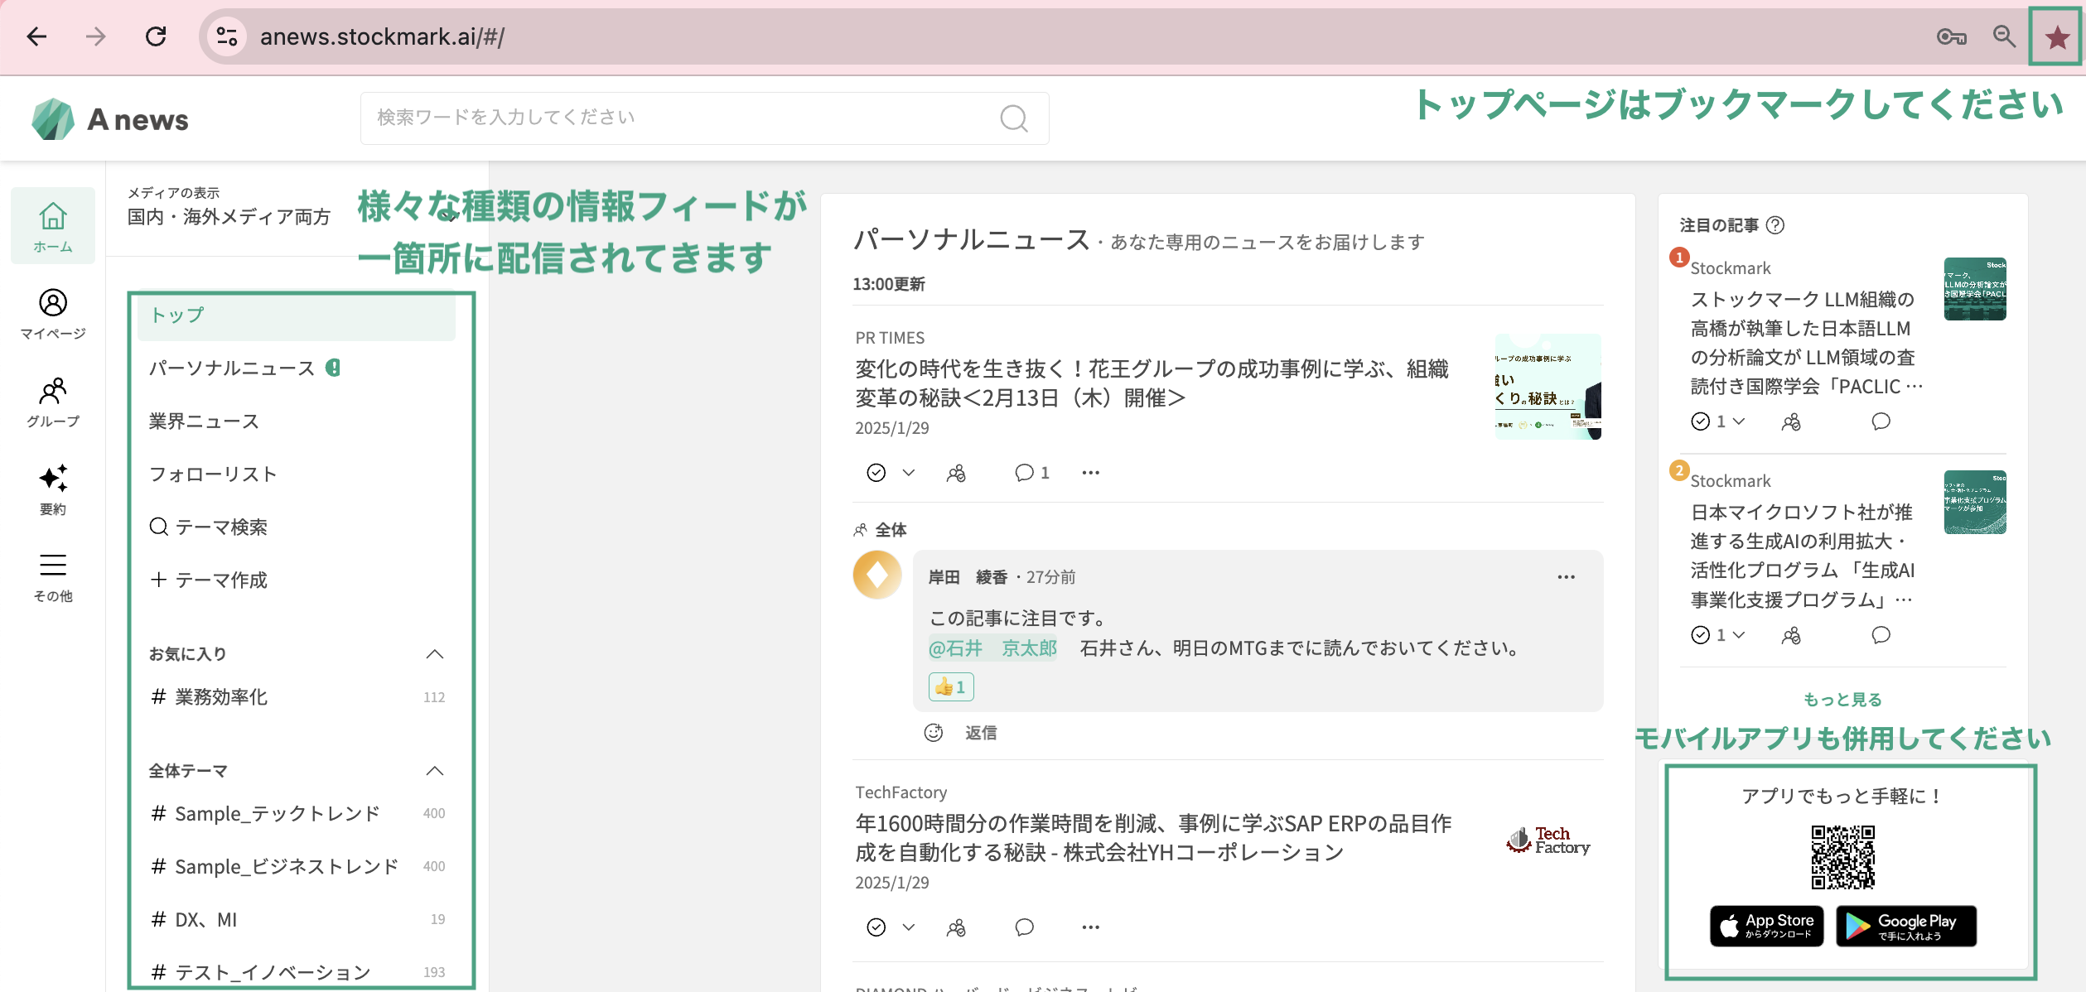Toggle the thumbs-up reaction on comment
This screenshot has height=992, width=2086.
tap(950, 687)
